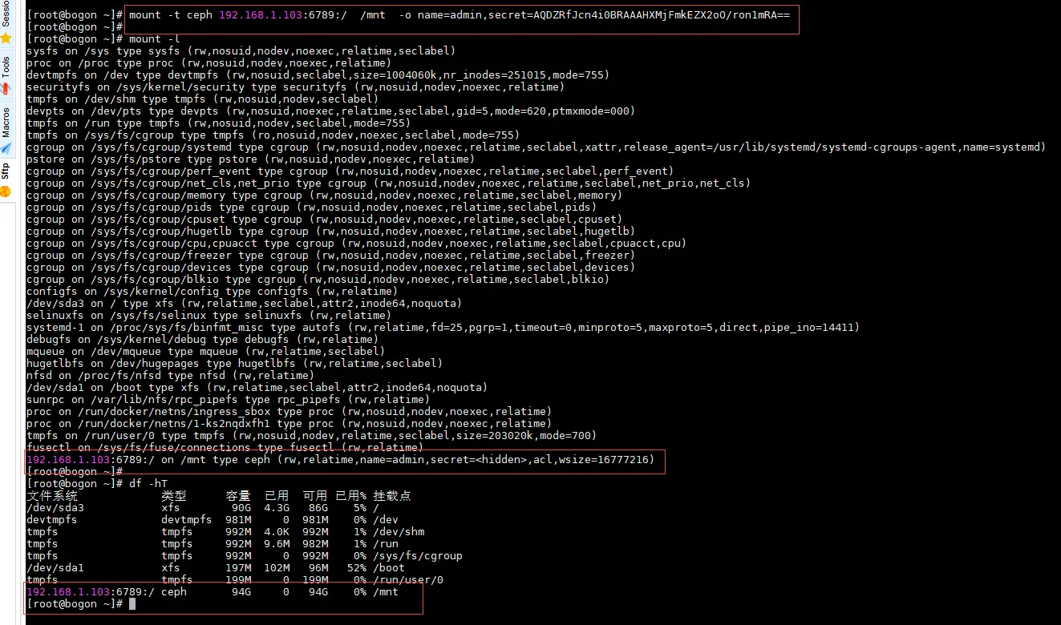Click the 'on /mnt type ceph' mount output line

click(x=340, y=460)
